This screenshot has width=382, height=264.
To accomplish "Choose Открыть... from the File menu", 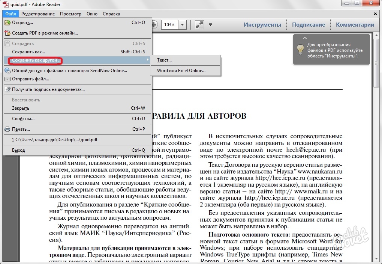I will (x=77, y=23).
